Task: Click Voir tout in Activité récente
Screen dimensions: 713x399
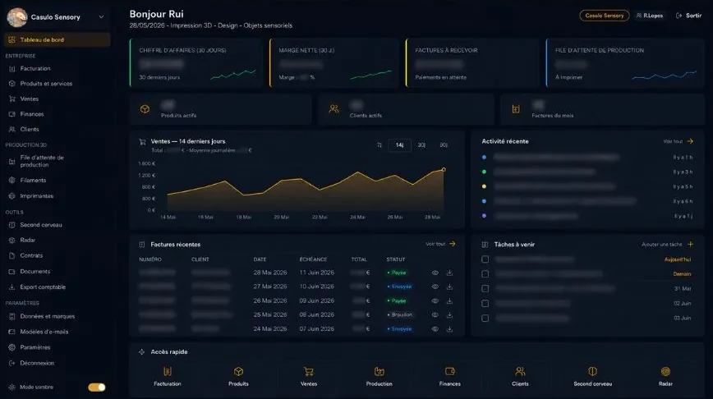Action: 673,141
